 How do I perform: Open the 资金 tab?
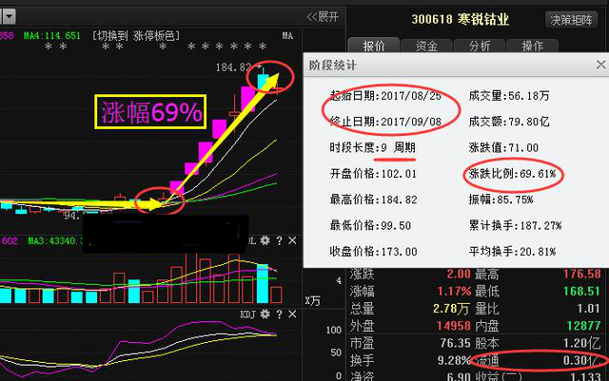point(427,46)
